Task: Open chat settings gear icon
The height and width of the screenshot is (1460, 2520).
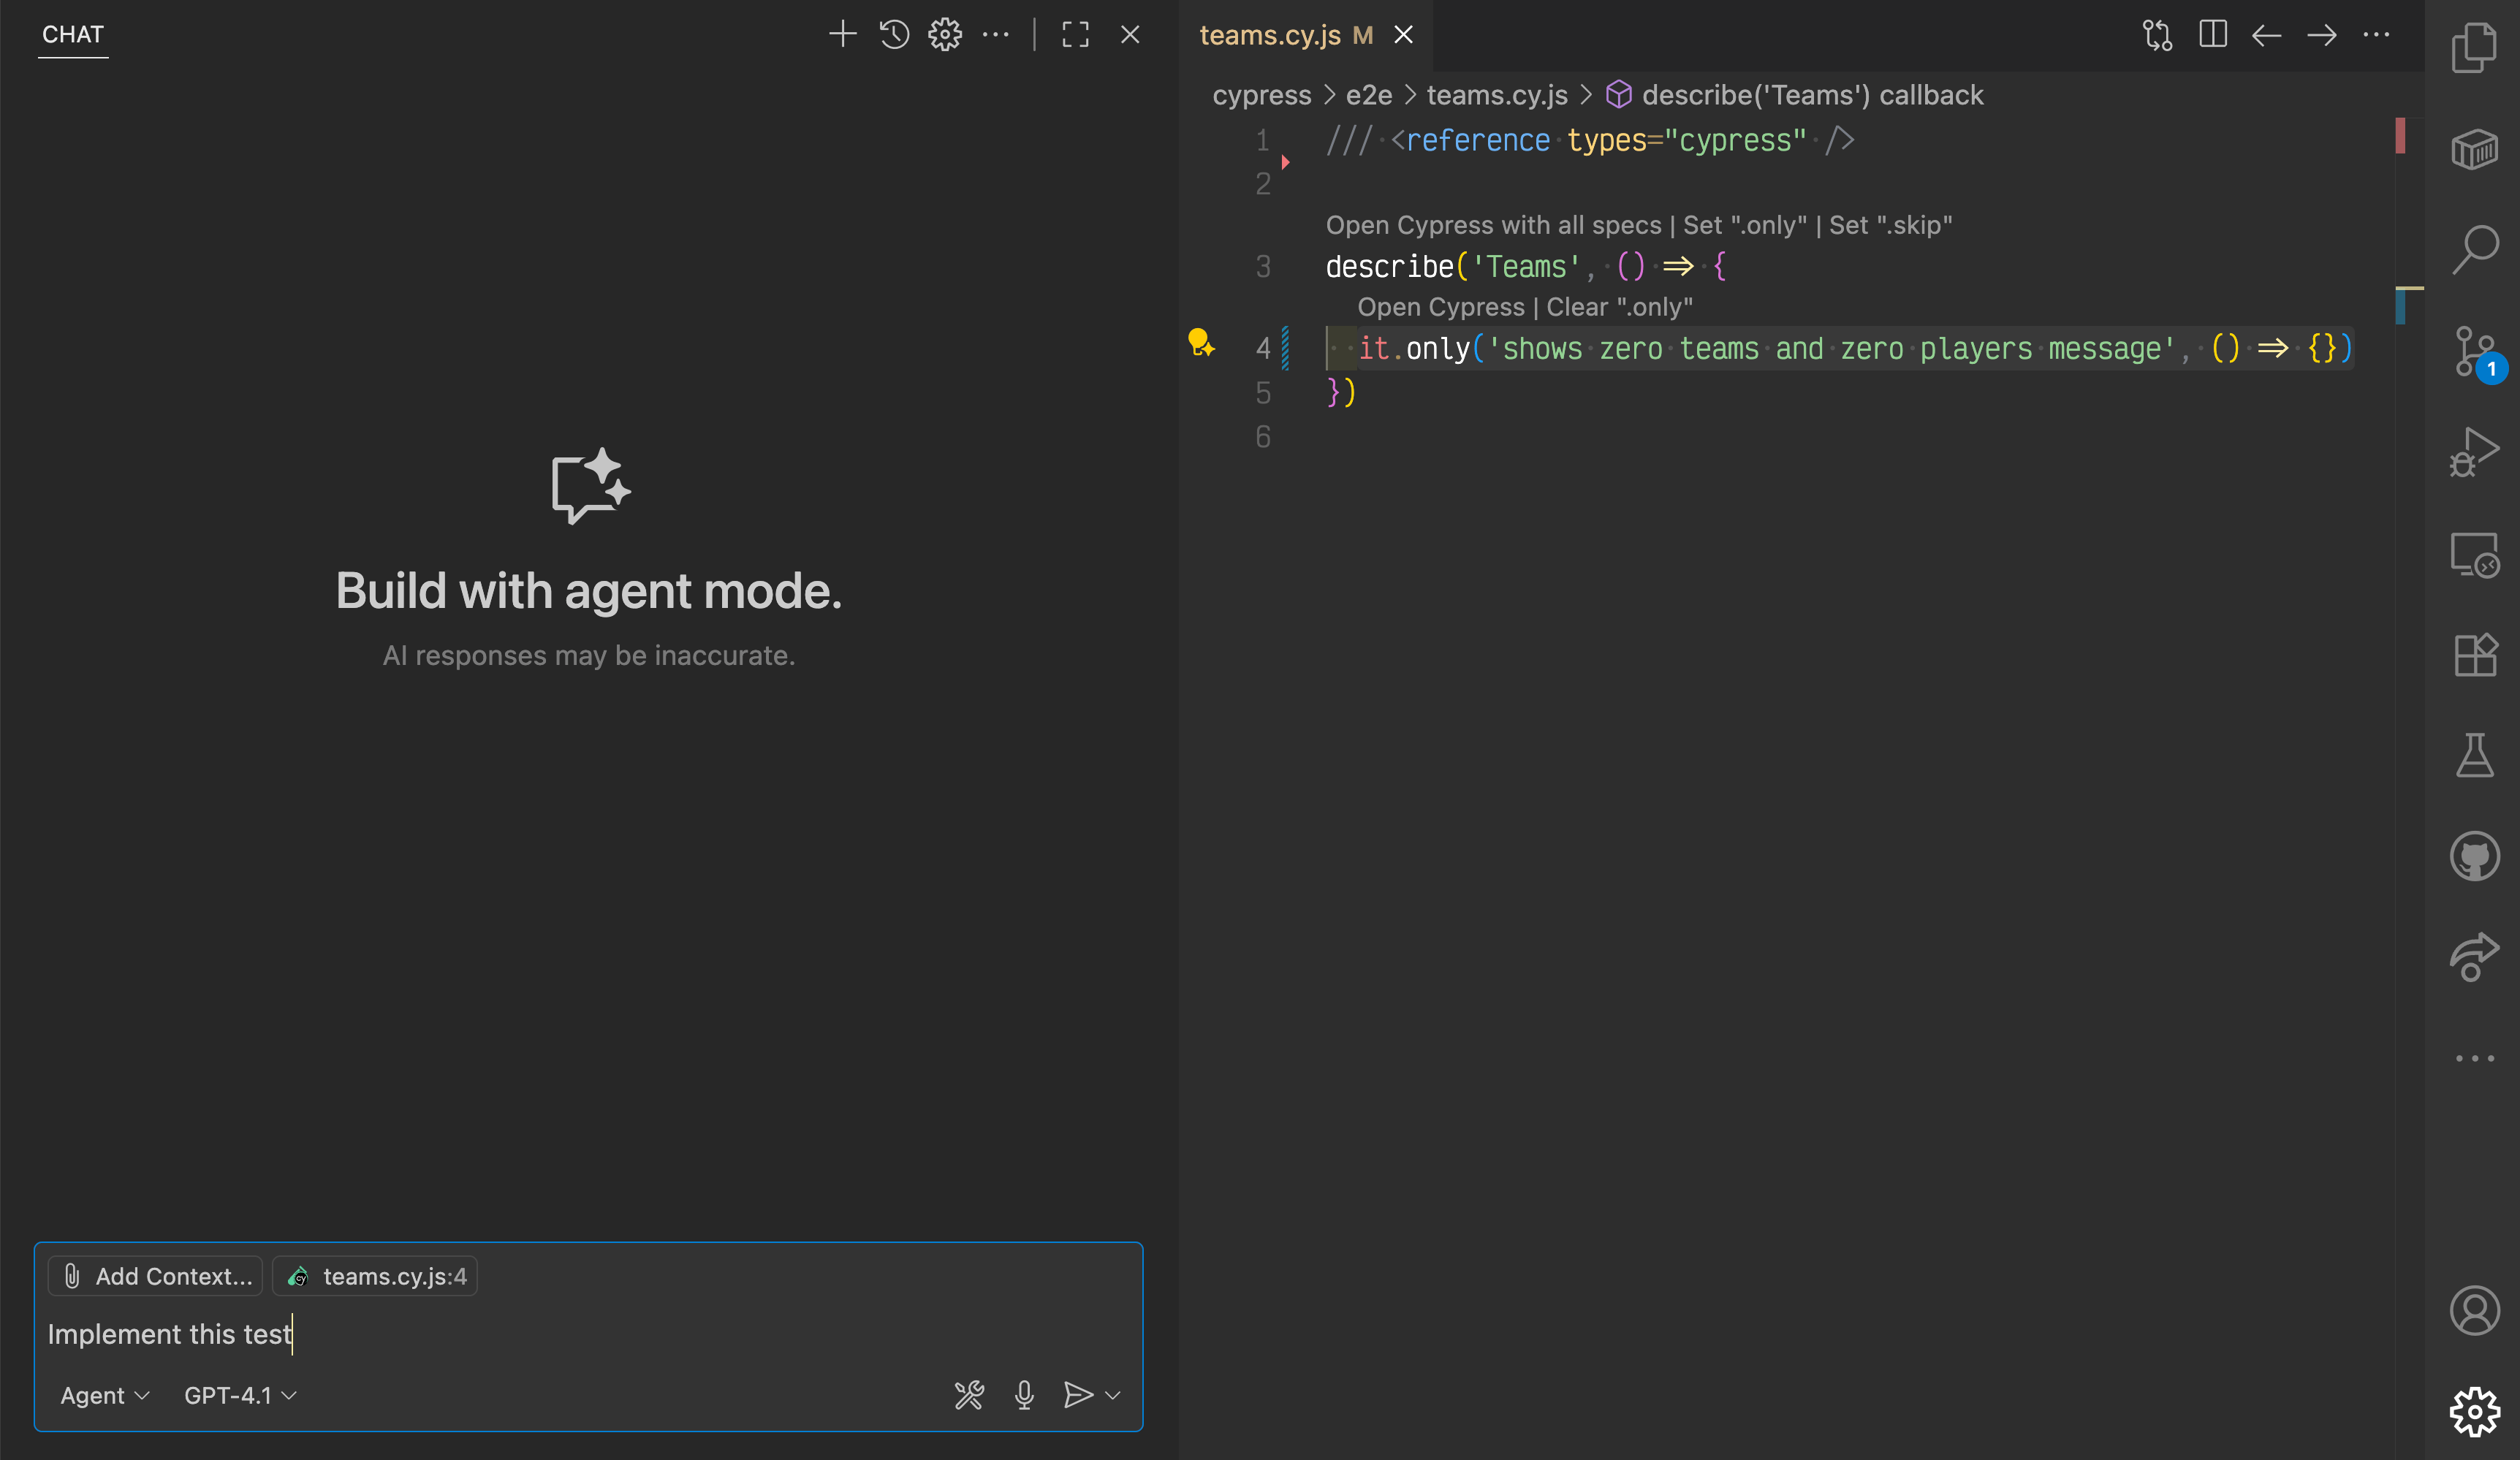Action: (x=945, y=34)
